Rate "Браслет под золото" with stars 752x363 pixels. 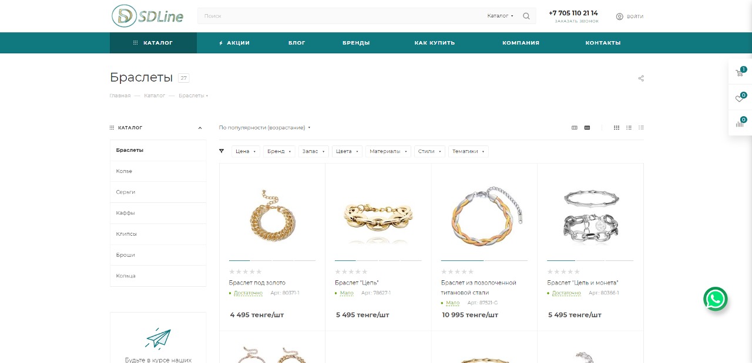click(246, 272)
